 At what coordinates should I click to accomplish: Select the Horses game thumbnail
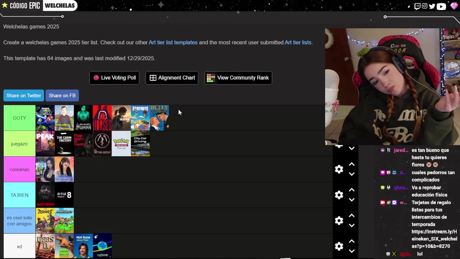[102, 118]
